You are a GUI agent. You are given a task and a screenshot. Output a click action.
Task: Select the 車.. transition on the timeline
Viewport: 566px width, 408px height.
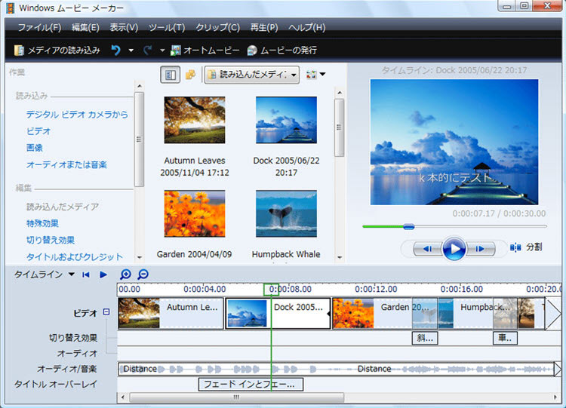[505, 338]
